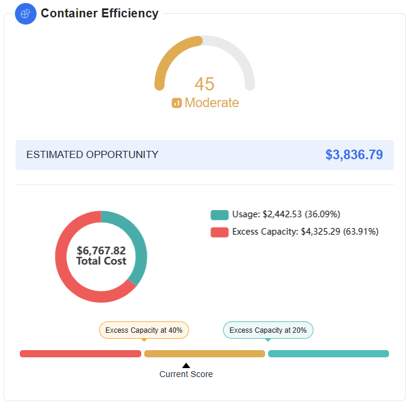Toggle the Usage $2,442.53 legend entry
This screenshot has width=410, height=404.
[286, 214]
